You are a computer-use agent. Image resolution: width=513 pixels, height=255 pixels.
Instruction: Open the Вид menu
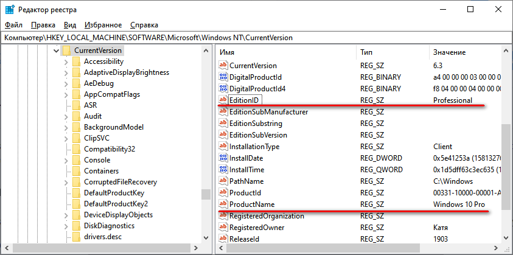(x=70, y=25)
